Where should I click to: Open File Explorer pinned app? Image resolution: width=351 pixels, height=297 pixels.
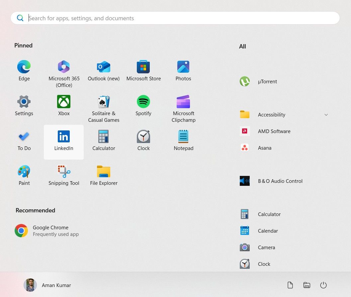[x=104, y=176]
